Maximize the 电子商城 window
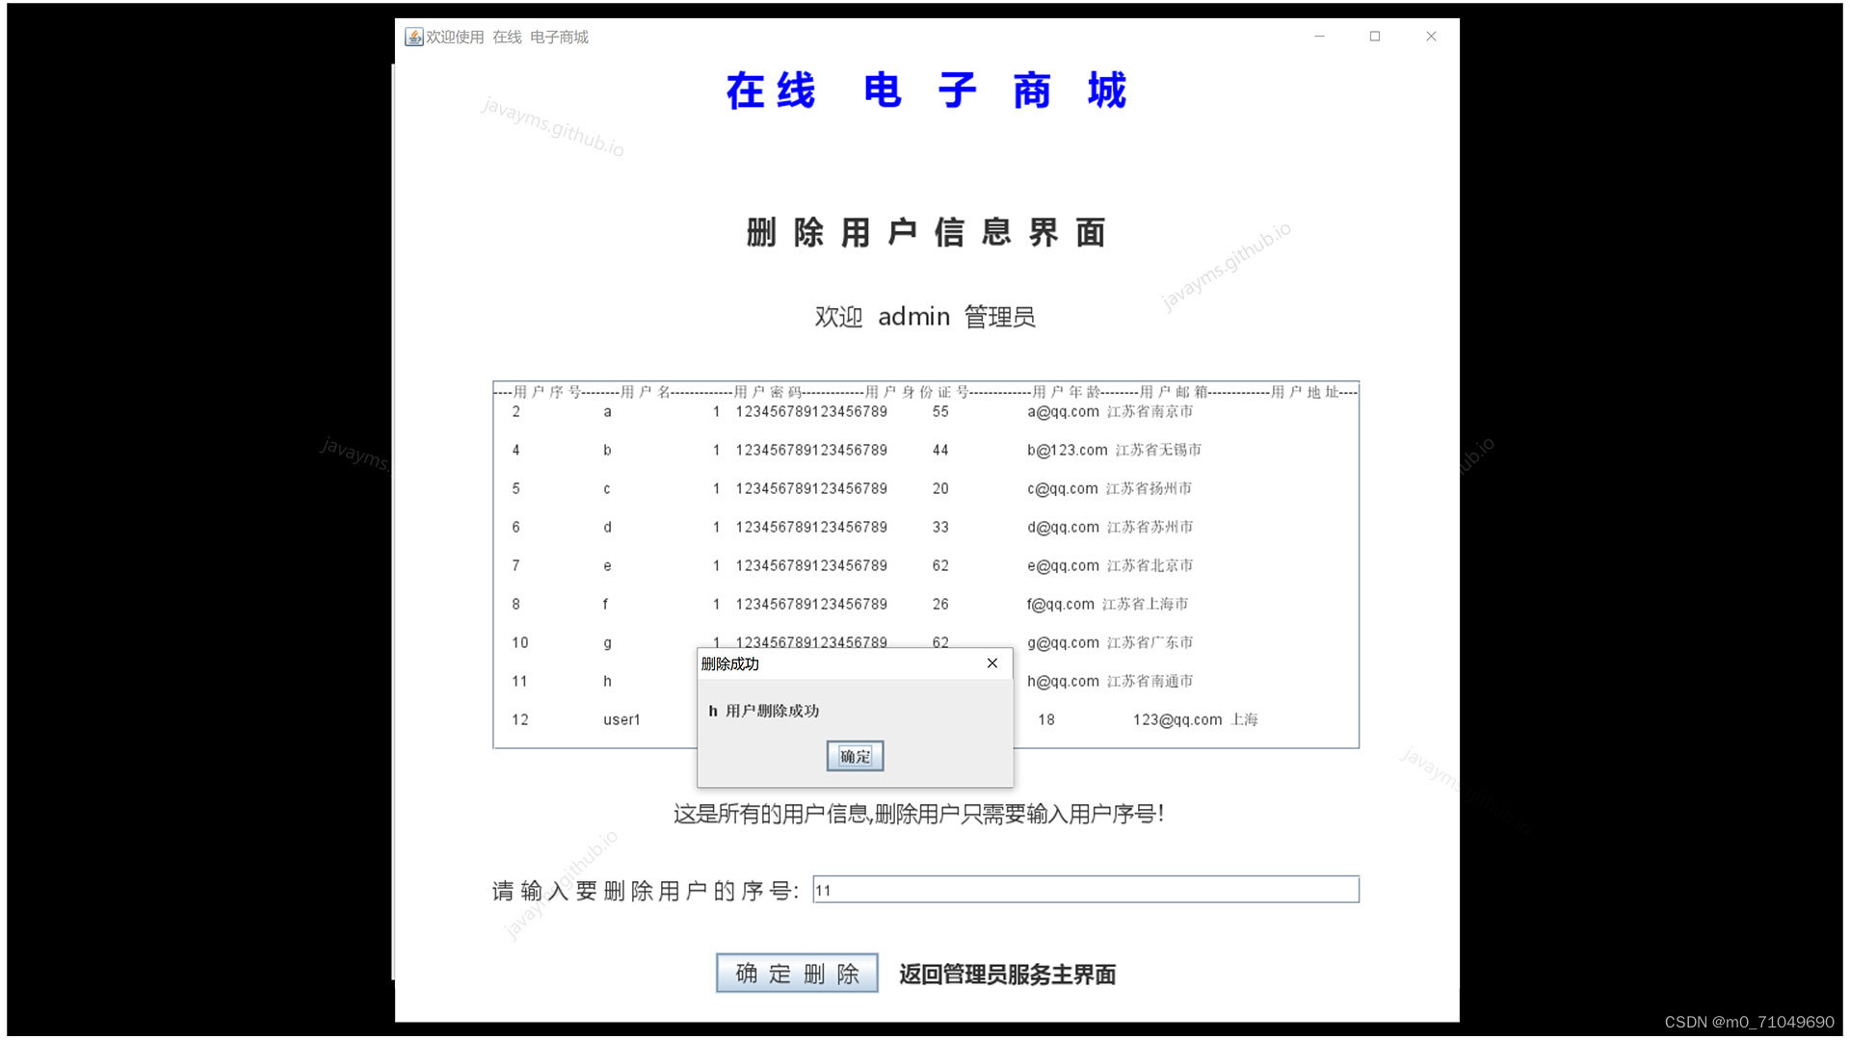Image resolution: width=1850 pixels, height=1040 pixels. (x=1375, y=37)
